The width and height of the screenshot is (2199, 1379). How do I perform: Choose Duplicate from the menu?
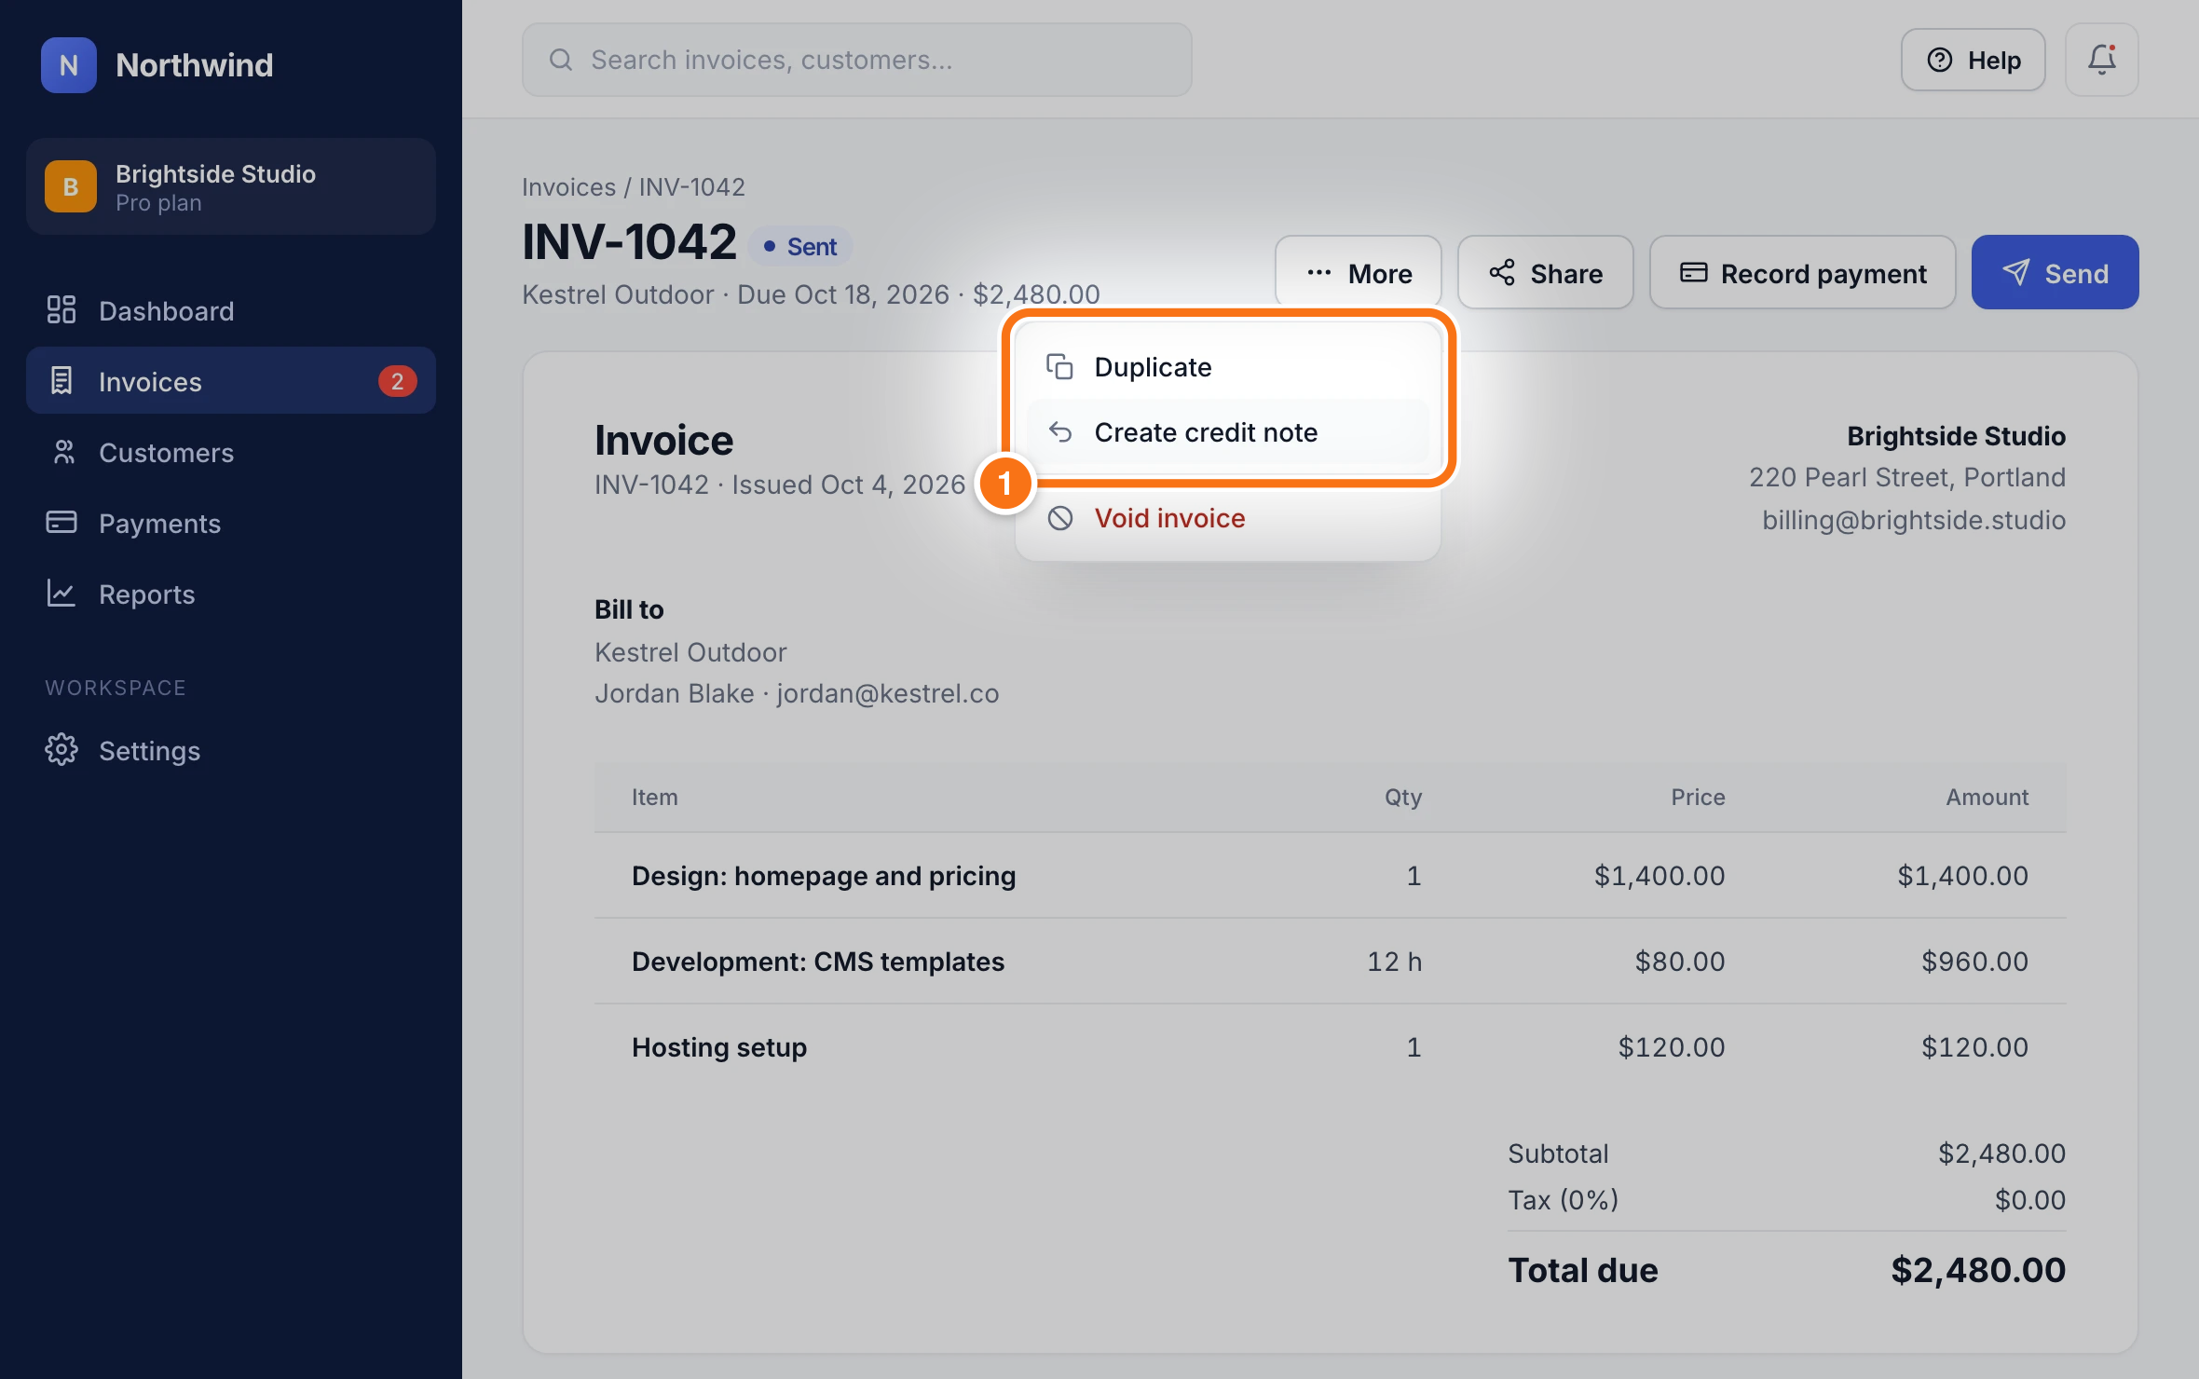tap(1228, 366)
